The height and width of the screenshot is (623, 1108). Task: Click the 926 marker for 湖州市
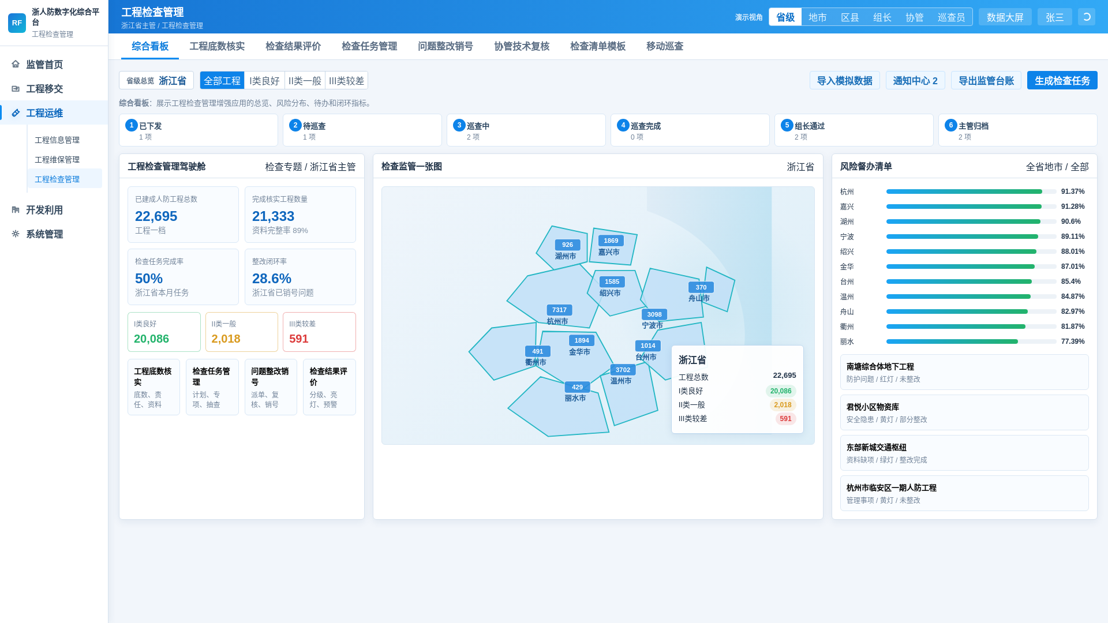click(x=567, y=245)
